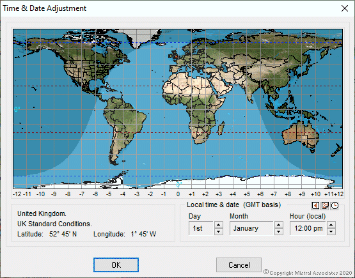Screen dimensions: 355x278
Task: Click time zone label 0 under map
Action: coord(178,194)
